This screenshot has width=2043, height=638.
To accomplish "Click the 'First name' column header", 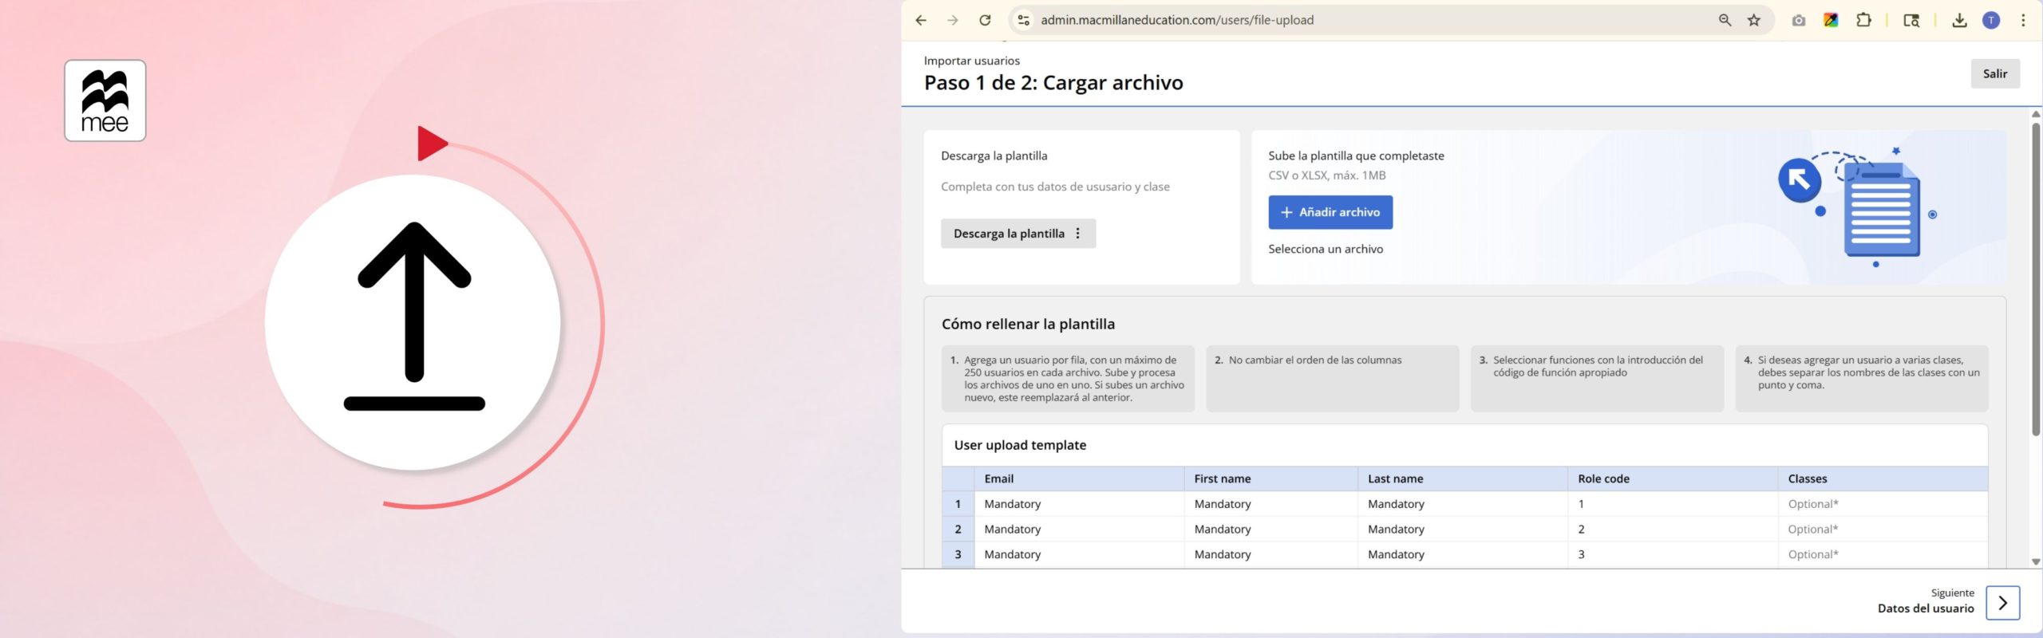I will [x=1270, y=478].
